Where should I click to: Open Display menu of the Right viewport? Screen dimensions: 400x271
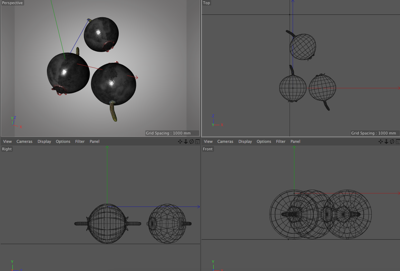coord(45,141)
